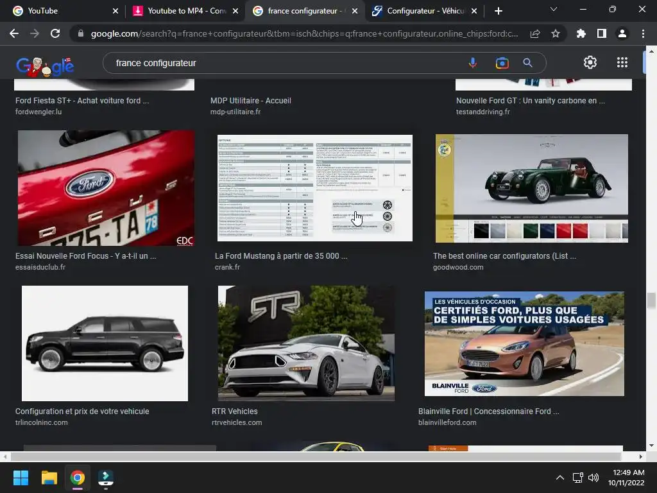The image size is (657, 493).
Task: Open the Chrome profile icon
Action: pos(622,33)
